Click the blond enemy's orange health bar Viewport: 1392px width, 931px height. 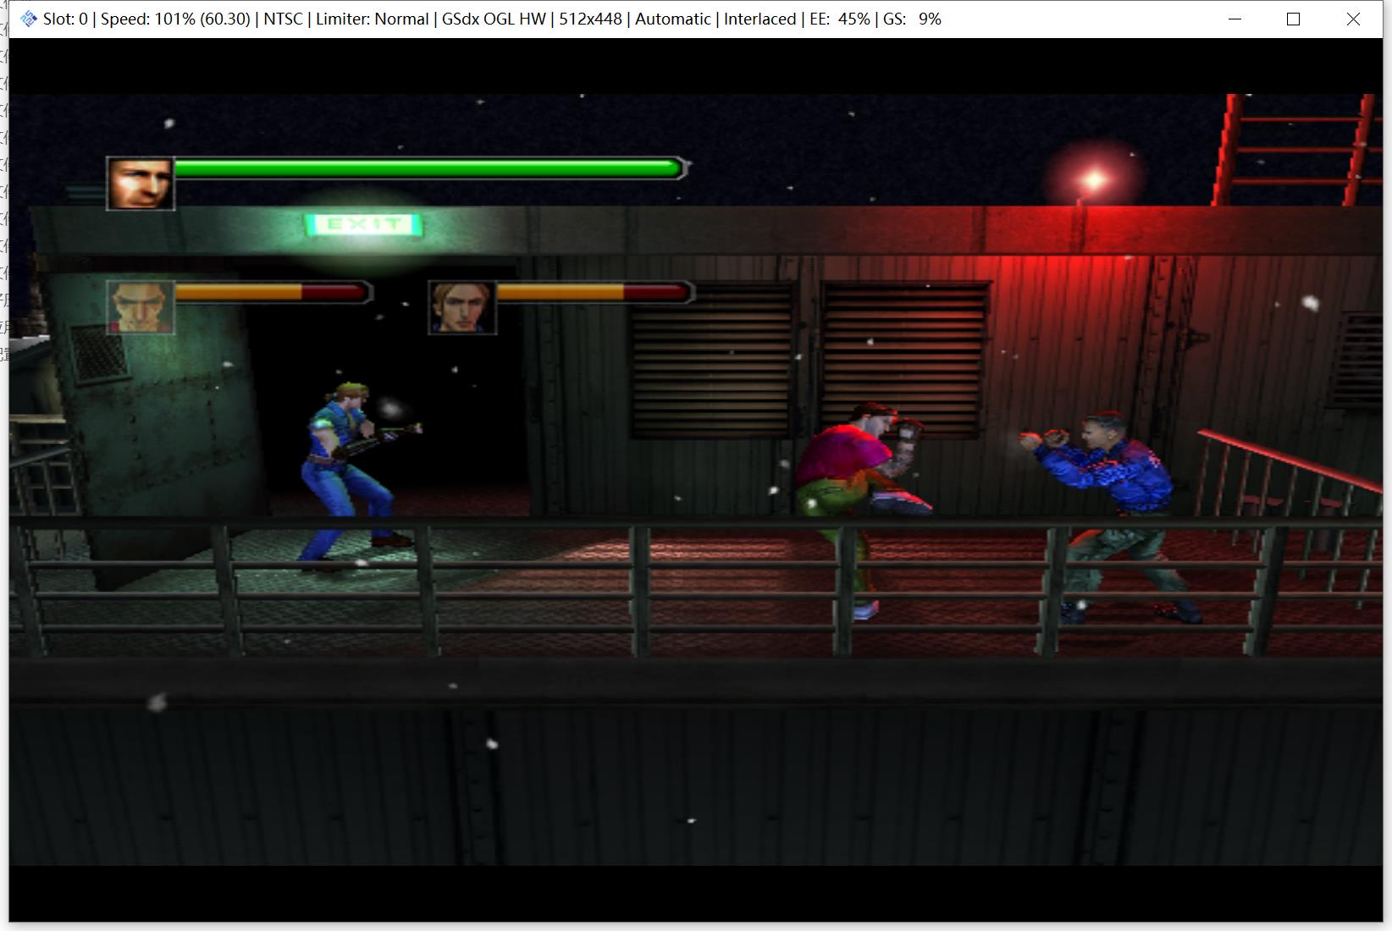coord(595,292)
